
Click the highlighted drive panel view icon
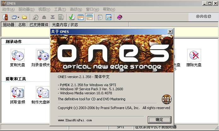click(x=89, y=17)
